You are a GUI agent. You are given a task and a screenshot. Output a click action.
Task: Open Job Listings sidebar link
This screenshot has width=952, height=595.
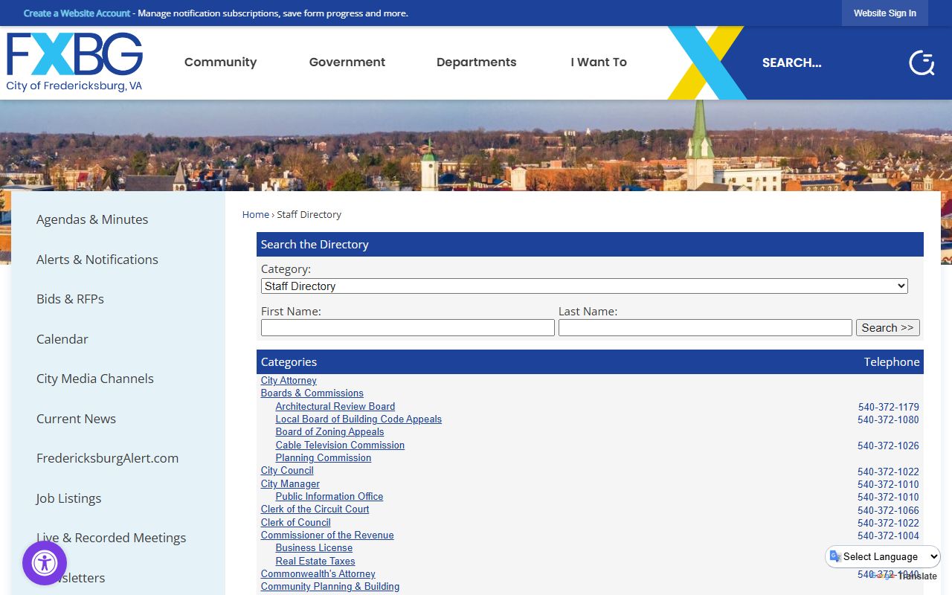pos(68,498)
